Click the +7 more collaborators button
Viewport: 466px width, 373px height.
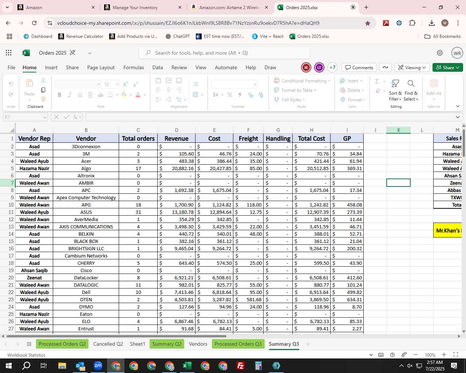click(x=332, y=67)
